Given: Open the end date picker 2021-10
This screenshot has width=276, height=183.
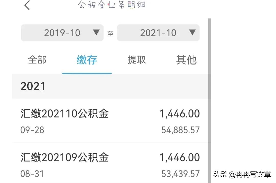Looking at the screenshot, I should point(158,32).
